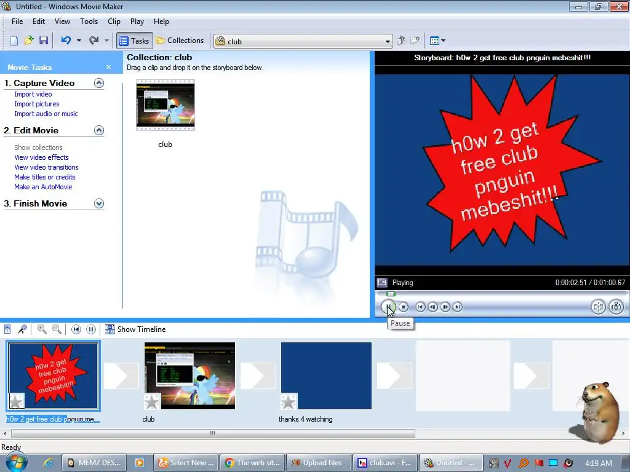Toggle the Collections pane button

pyautogui.click(x=180, y=41)
